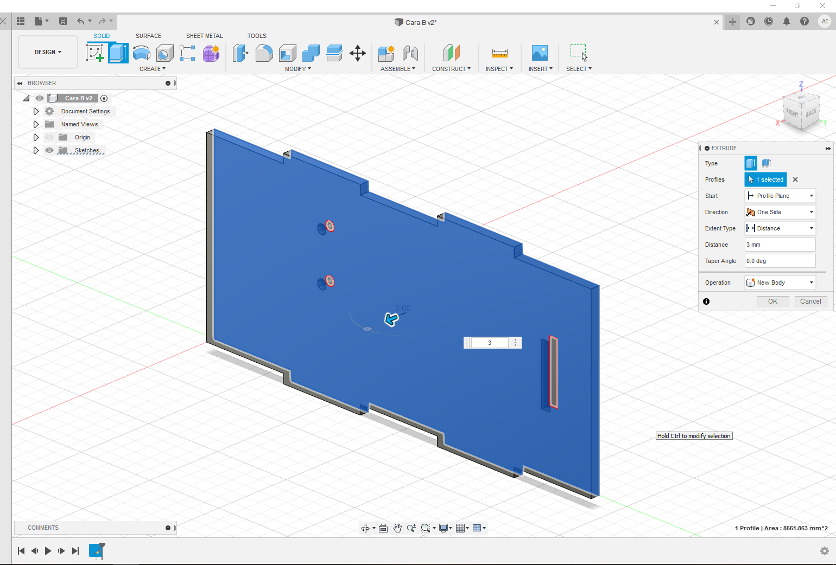Click the Insert image icon
Image resolution: width=836 pixels, height=565 pixels.
[540, 53]
